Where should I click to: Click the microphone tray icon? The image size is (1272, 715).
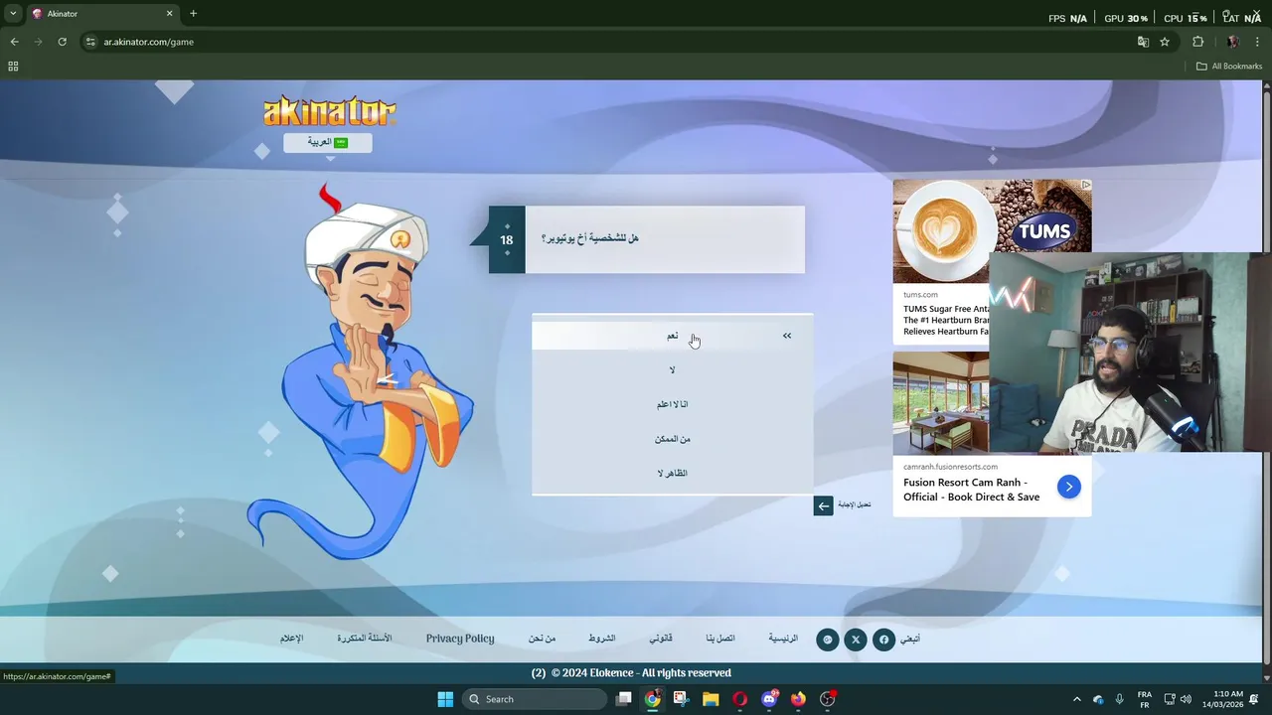(x=1120, y=699)
